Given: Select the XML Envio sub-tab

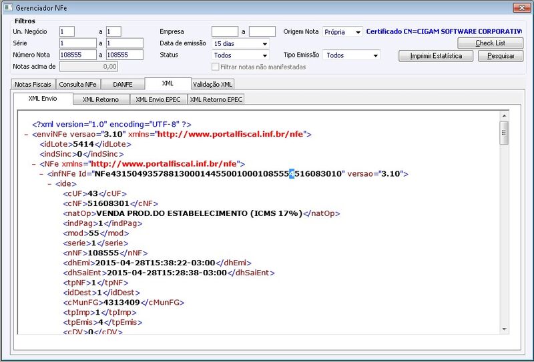Looking at the screenshot, I should 43,99.
